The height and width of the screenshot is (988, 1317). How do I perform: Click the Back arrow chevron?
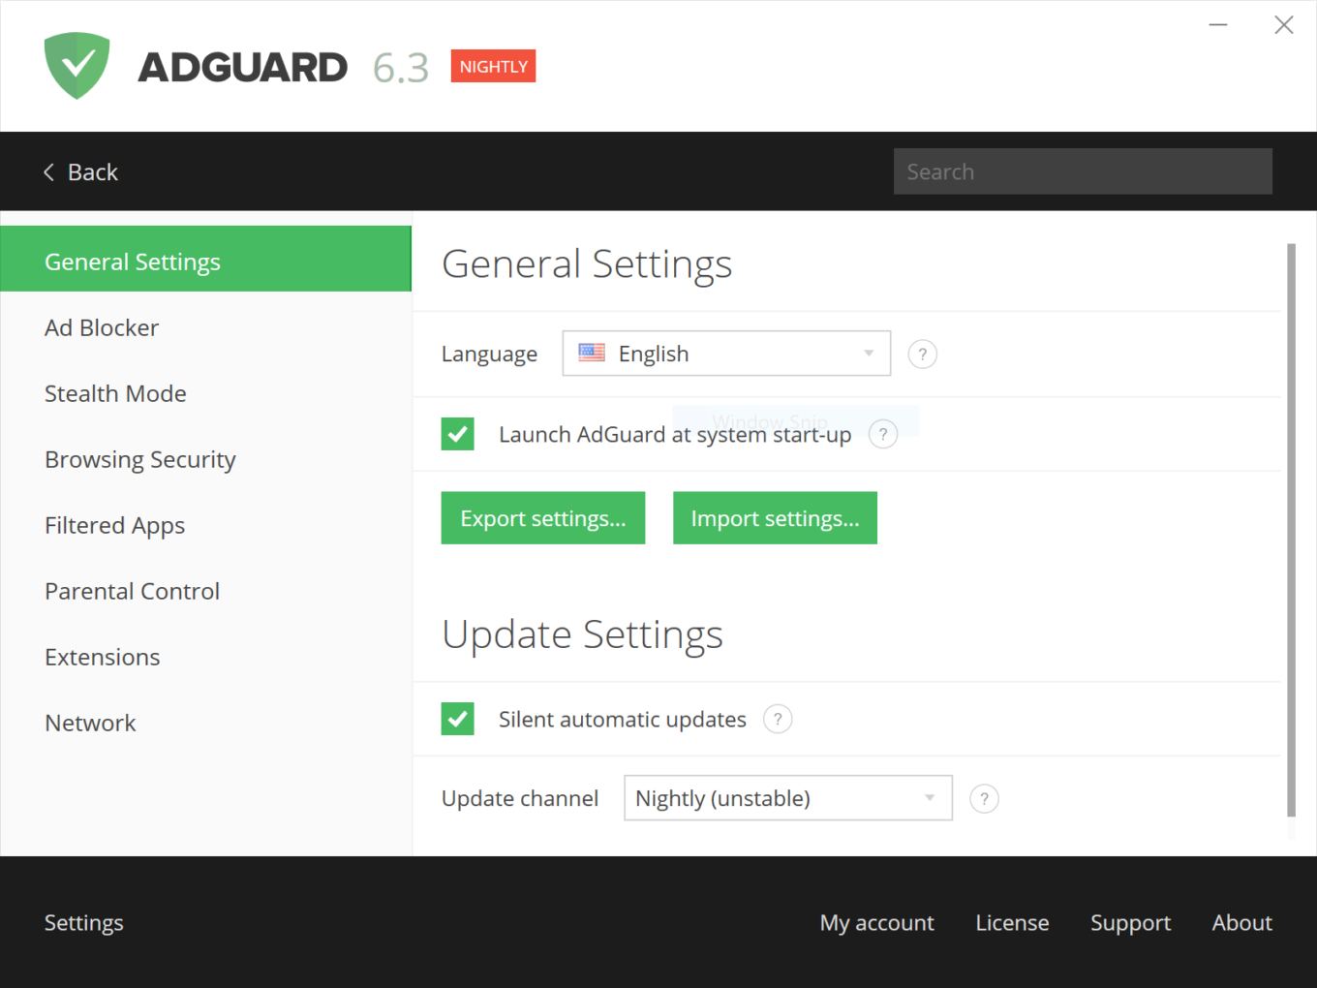48,172
